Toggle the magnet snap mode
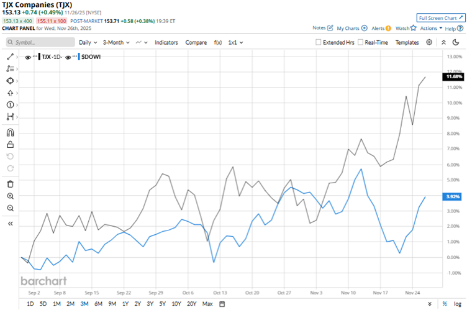 coord(10,132)
